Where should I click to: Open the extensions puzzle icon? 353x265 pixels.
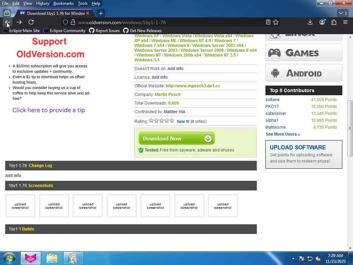point(334,22)
